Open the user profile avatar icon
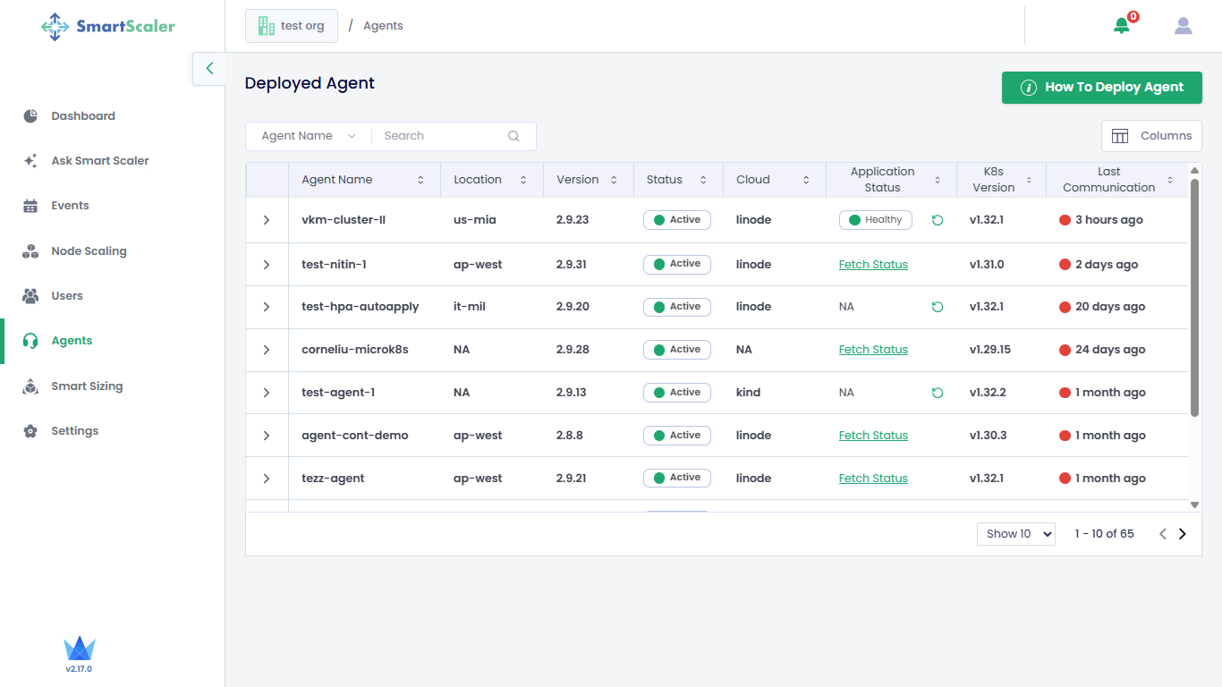 [1183, 26]
